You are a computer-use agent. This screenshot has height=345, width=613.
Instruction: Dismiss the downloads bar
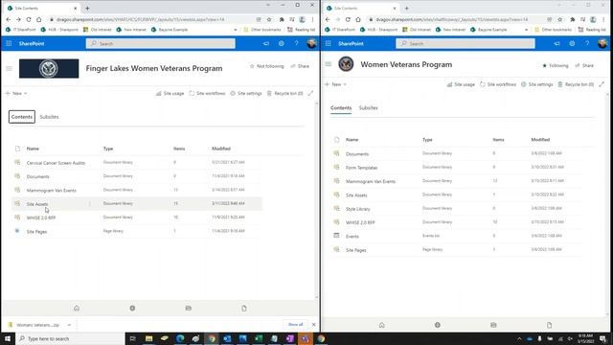point(313,324)
